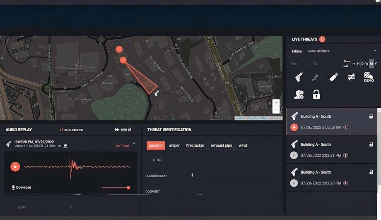Zoom in on the map
This screenshot has height=220, width=381.
pyautogui.click(x=276, y=103)
